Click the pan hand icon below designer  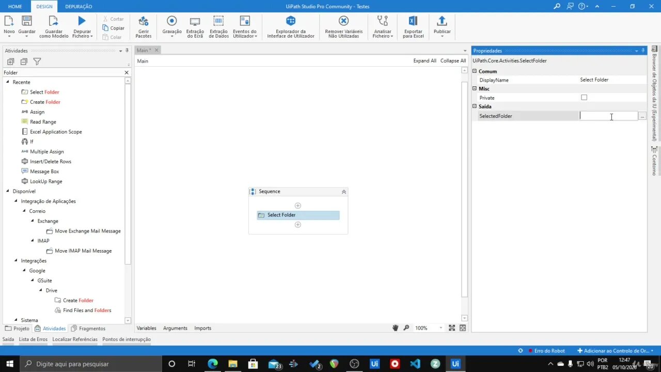click(395, 328)
